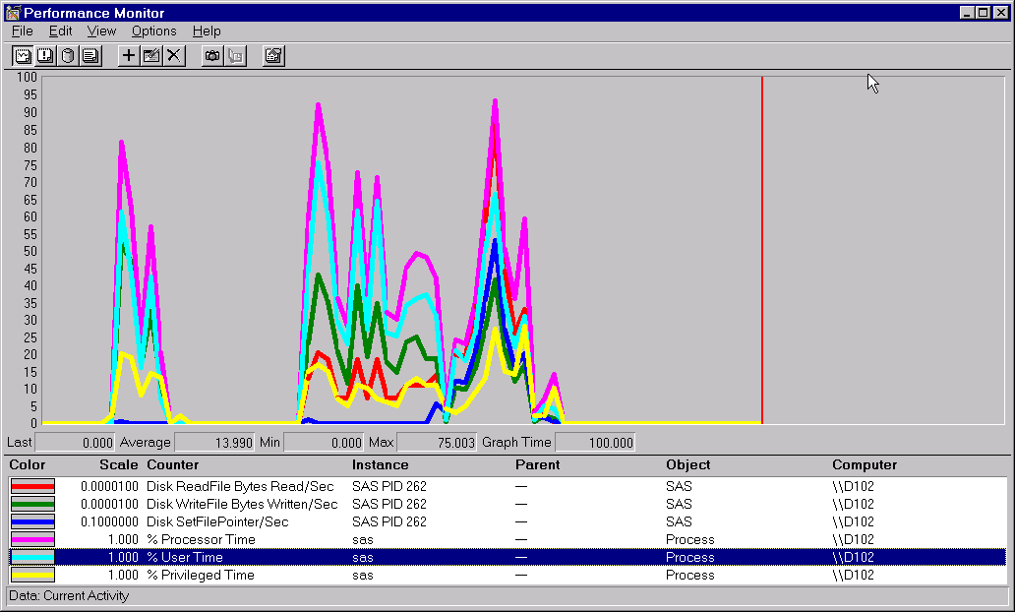The height and width of the screenshot is (612, 1015).
Task: Open the View menu
Action: click(x=101, y=31)
